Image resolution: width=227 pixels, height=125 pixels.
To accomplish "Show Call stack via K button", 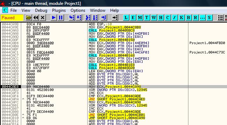I will (x=181, y=18).
